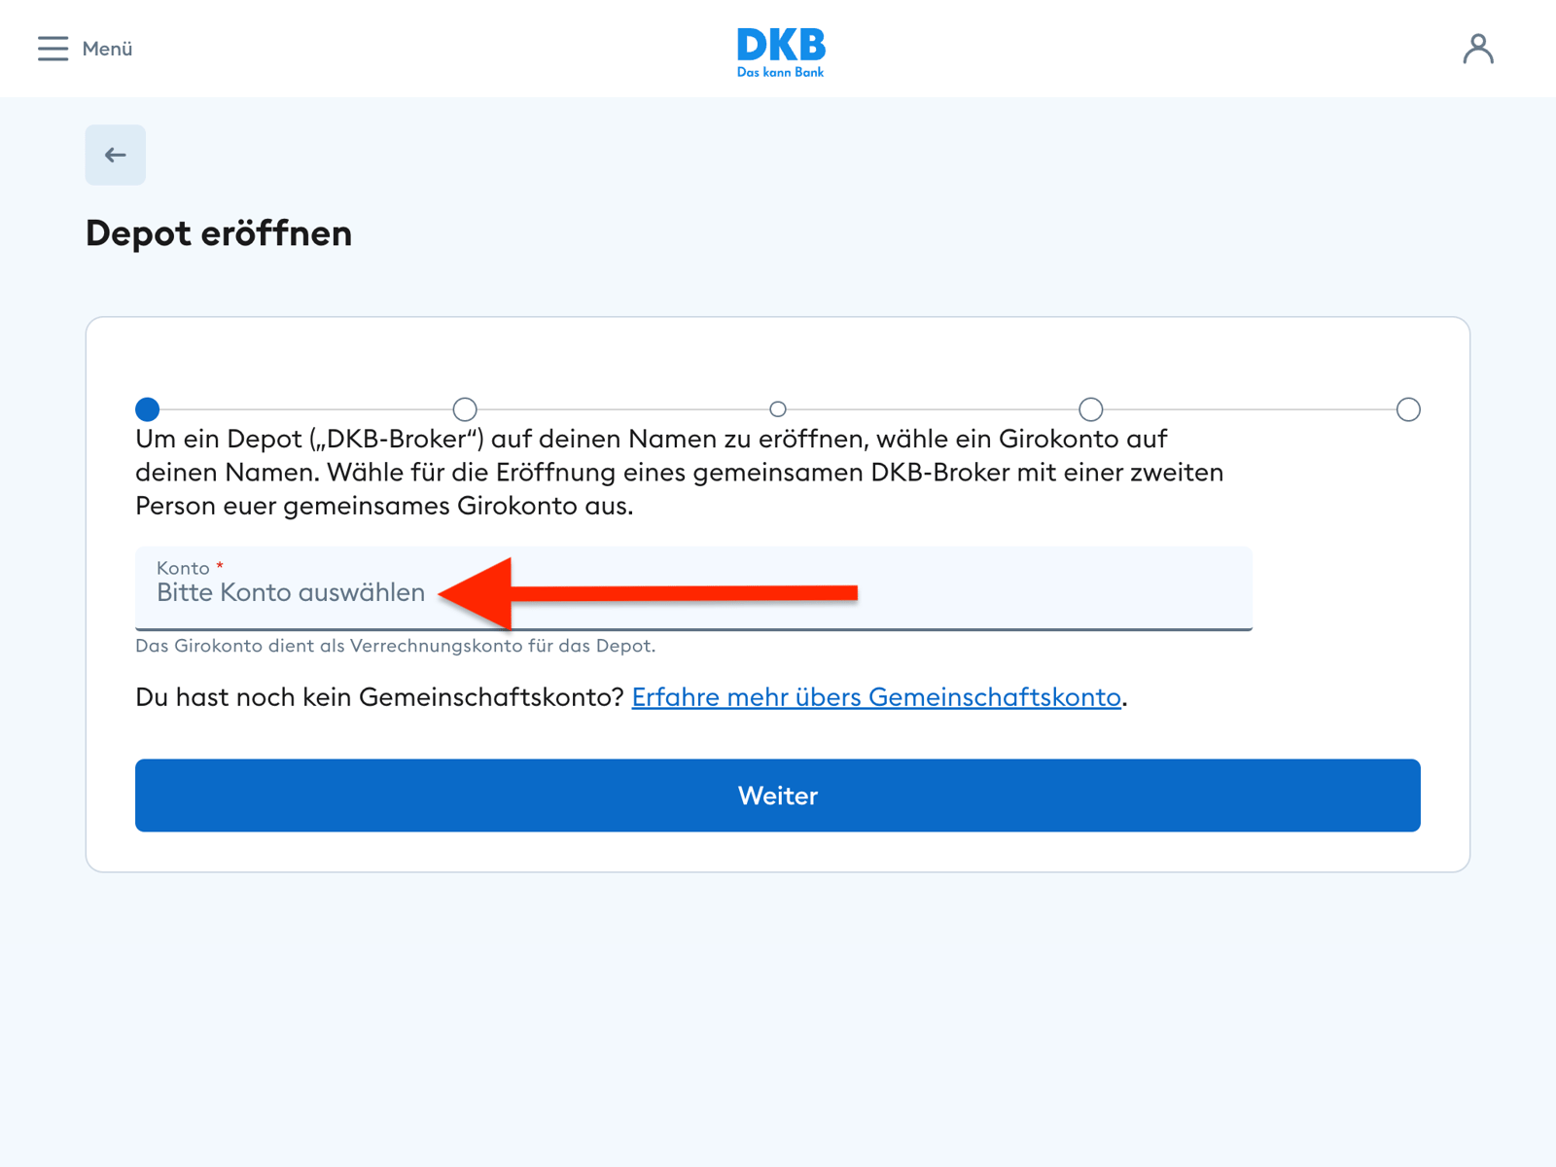1556x1167 pixels.
Task: Click the middle progress step circle
Action: coord(778,409)
